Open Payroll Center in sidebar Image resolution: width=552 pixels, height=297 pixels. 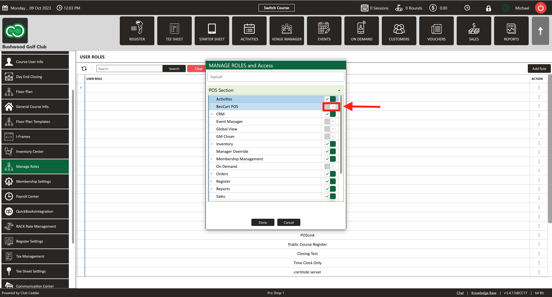[x=35, y=196]
